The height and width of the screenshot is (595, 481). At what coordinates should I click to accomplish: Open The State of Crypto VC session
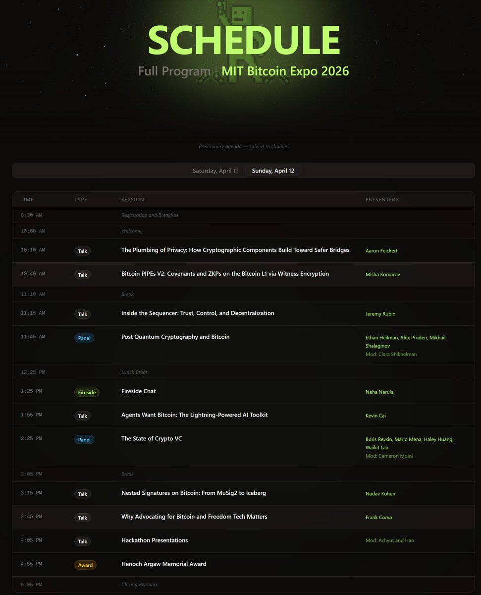(x=152, y=438)
